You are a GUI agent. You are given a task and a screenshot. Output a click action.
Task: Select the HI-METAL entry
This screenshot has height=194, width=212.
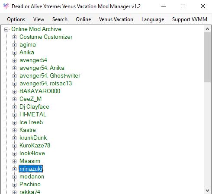click(33, 115)
